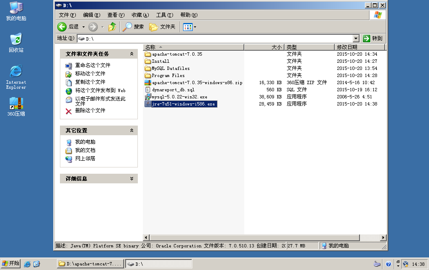
Task: Launch Internet Explorer from quick launch
Action: pyautogui.click(x=27, y=264)
